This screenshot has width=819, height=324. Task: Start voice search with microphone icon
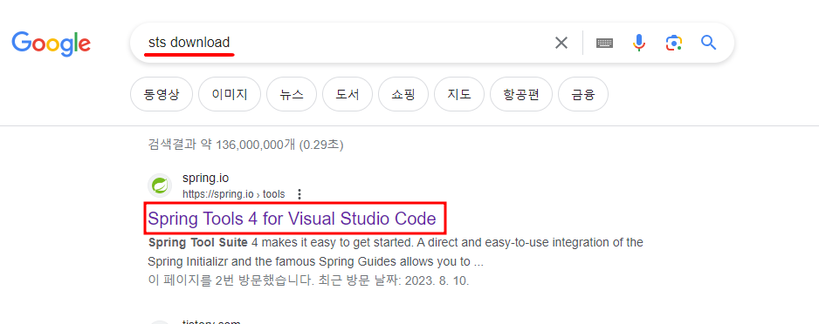tap(639, 43)
